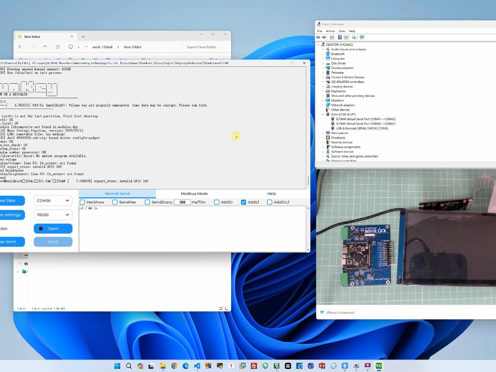Enable the HexShow checkbox
This screenshot has height=372, width=496.
[82, 202]
